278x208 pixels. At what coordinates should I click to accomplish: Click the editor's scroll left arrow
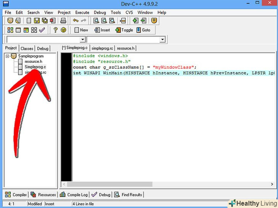[64, 184]
